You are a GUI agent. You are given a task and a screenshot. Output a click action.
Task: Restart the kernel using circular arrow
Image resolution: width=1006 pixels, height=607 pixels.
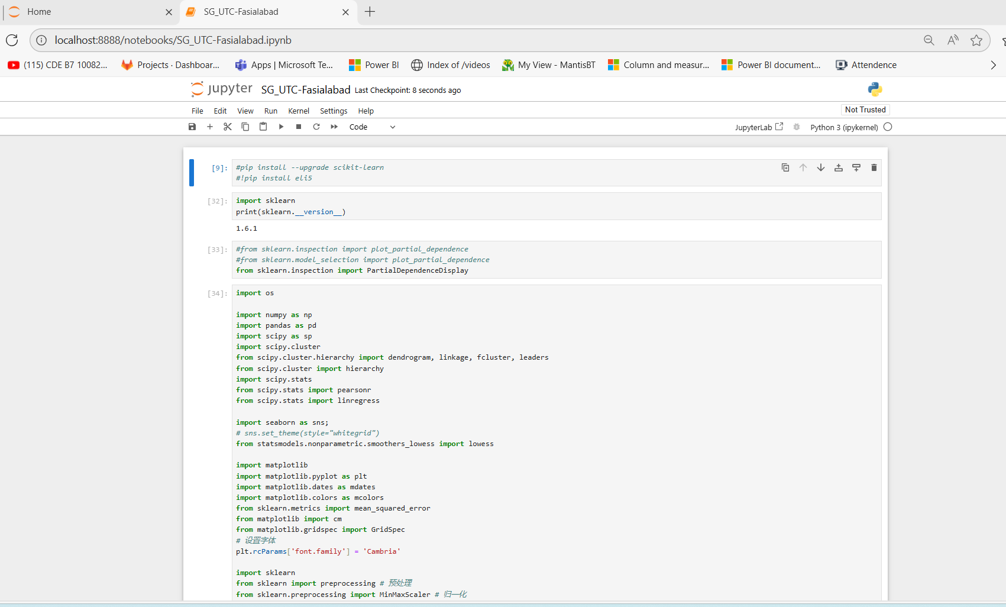click(316, 127)
